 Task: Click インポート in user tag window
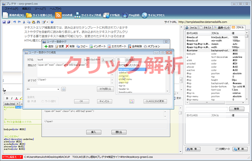pyautogui.click(x=97, y=47)
